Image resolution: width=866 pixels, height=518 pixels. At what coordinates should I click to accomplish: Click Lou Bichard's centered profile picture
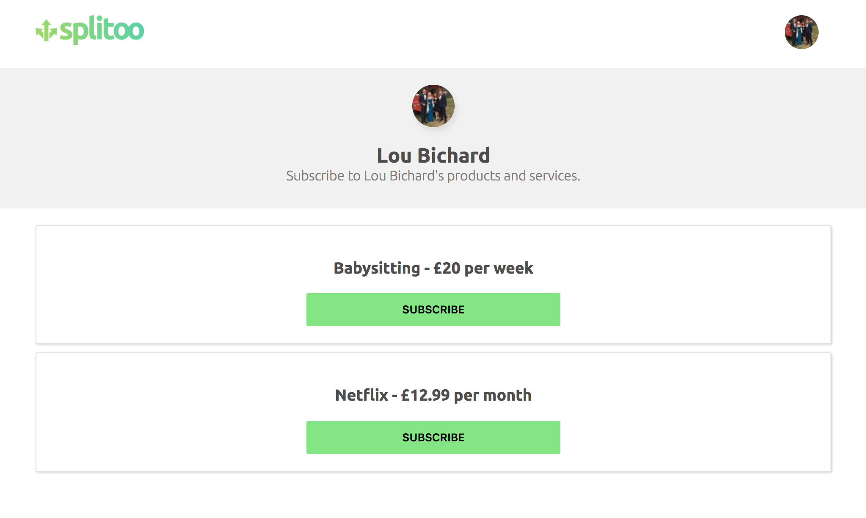click(433, 106)
